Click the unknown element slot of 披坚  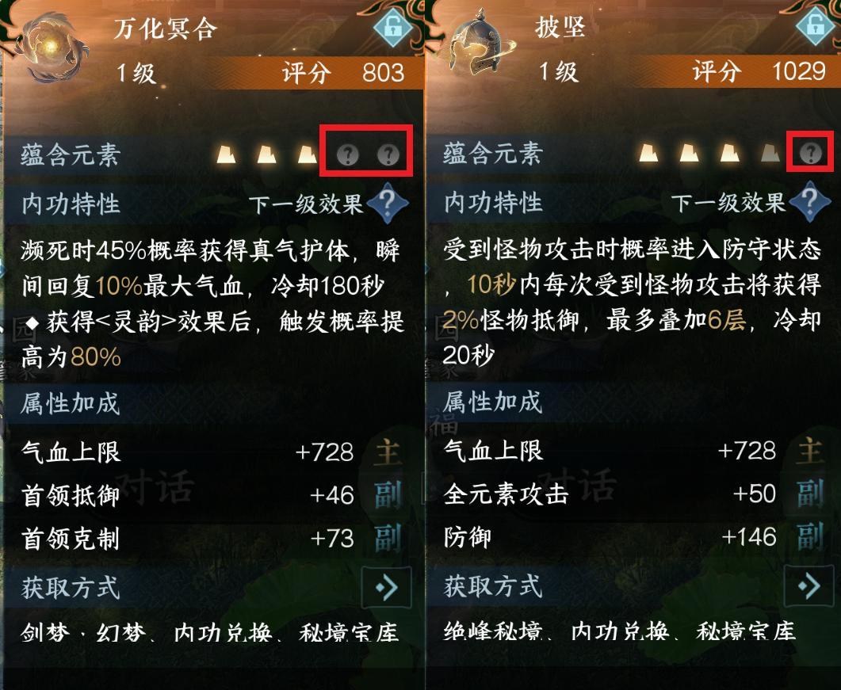pos(810,154)
